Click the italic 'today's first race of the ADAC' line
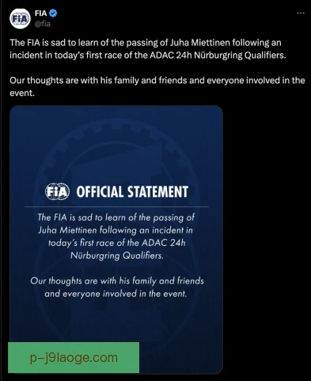Image resolution: width=311 pixels, height=381 pixels. (117, 243)
